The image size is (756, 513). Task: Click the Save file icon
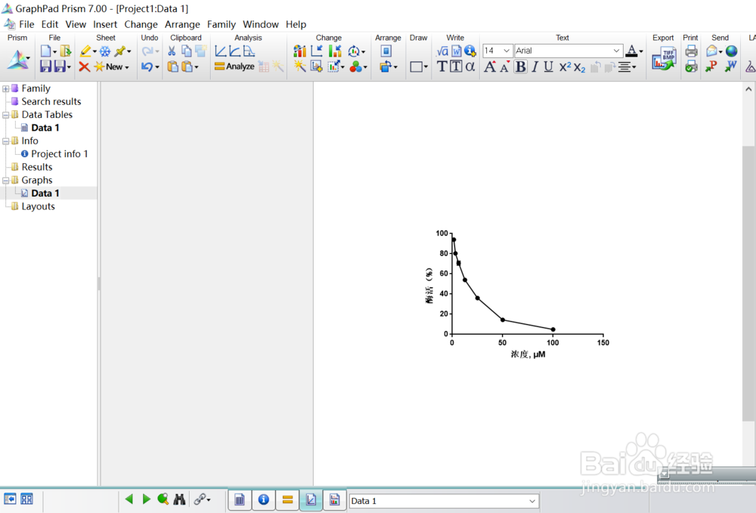45,66
